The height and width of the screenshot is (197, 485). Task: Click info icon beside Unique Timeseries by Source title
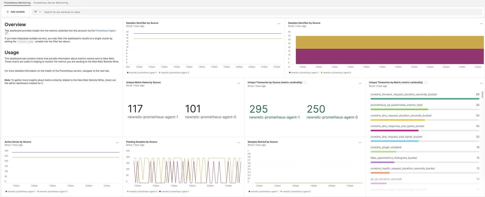pyautogui.click(x=305, y=82)
